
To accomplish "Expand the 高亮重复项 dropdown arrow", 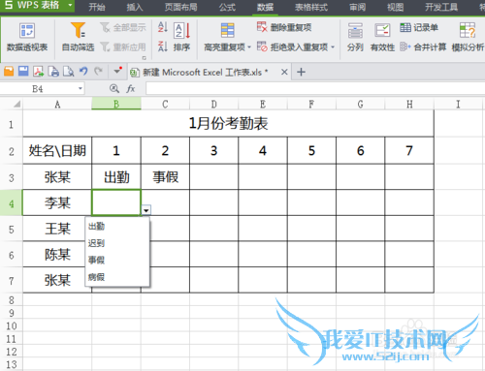I will [249, 47].
